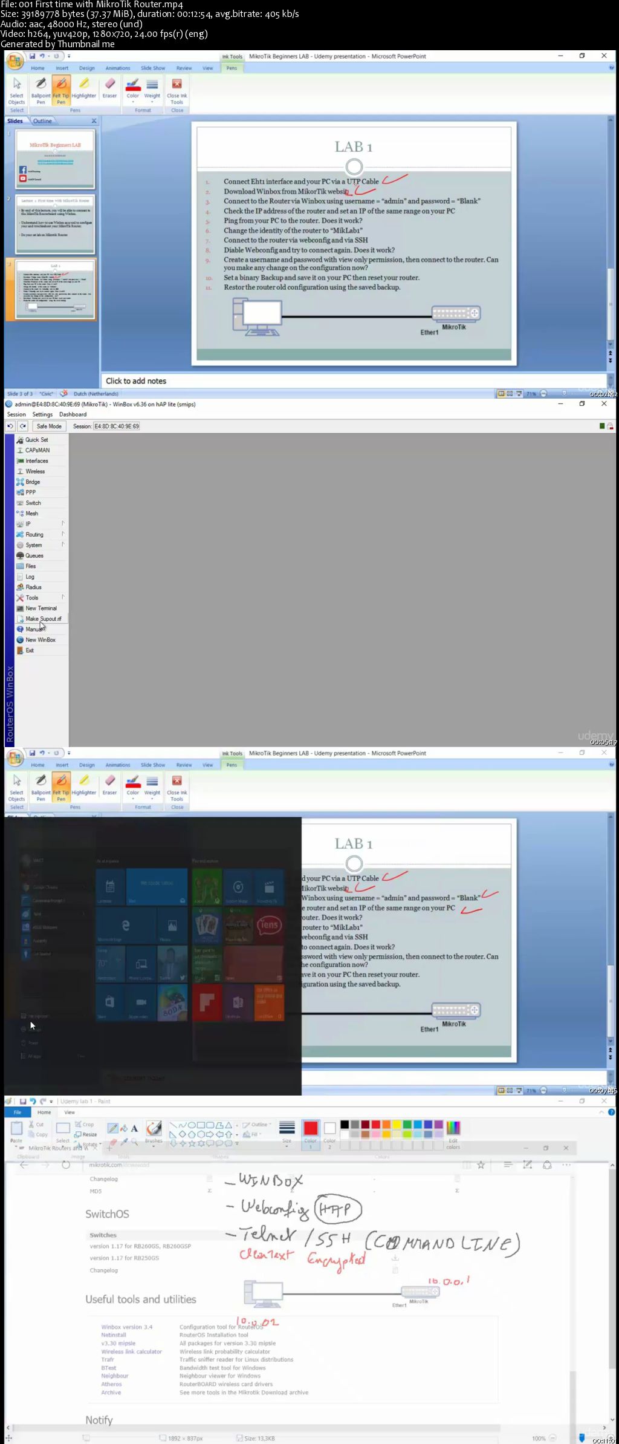Screen dimensions: 619x1444
Task: Open Session menu in WinBox
Action: click(16, 414)
